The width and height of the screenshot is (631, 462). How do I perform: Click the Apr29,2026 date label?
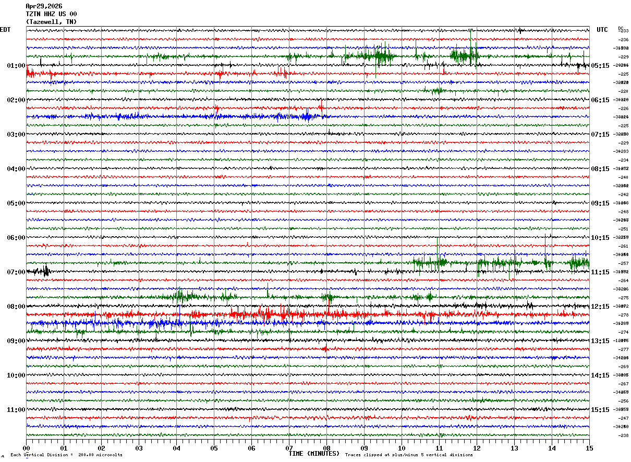(44, 6)
